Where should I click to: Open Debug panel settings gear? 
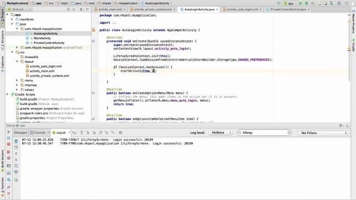point(340,126)
